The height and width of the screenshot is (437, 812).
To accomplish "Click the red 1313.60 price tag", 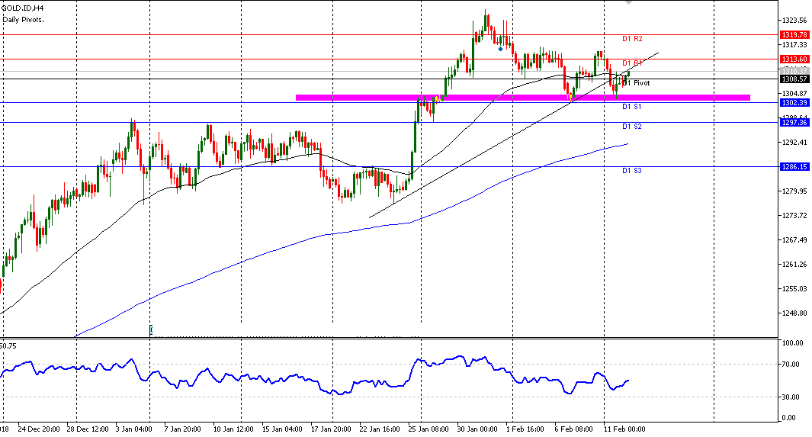I will (795, 59).
